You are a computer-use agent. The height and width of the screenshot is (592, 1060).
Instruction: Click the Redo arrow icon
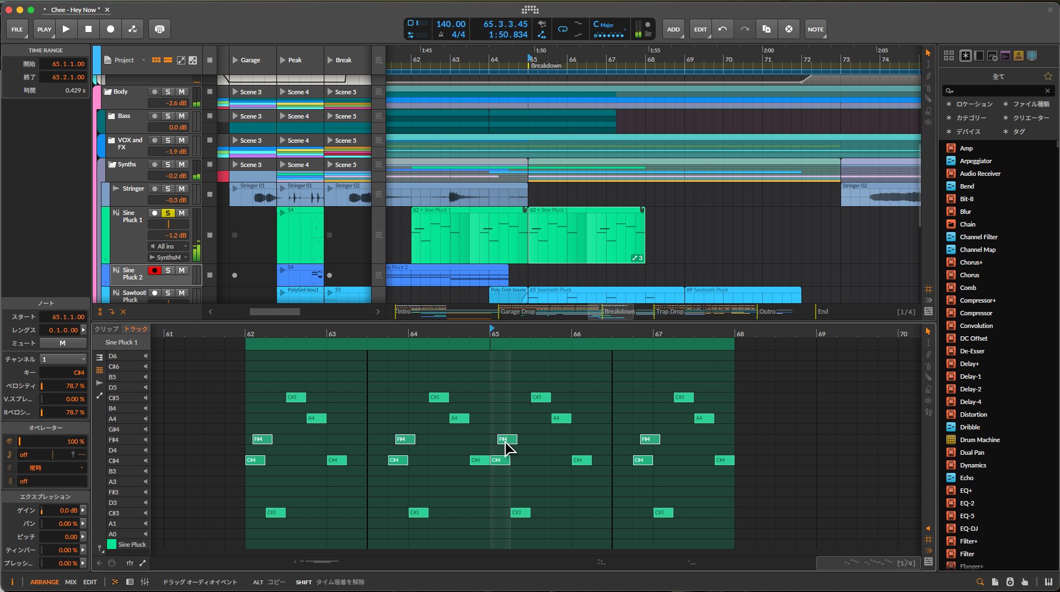[x=745, y=29]
